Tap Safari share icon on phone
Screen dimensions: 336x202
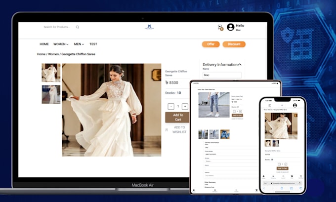pos(282,188)
